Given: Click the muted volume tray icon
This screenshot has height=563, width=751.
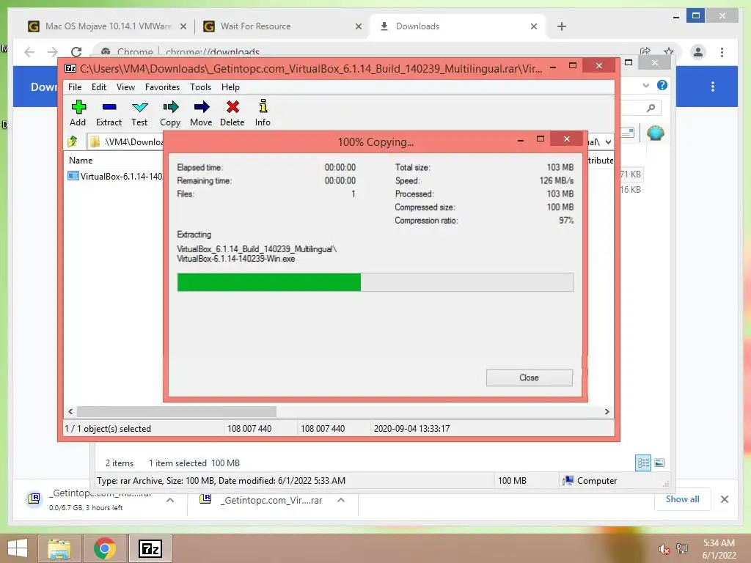Looking at the screenshot, I should coord(663,549).
